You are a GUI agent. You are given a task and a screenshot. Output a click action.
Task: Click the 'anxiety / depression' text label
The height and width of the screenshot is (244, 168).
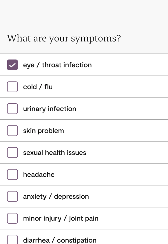56,196
